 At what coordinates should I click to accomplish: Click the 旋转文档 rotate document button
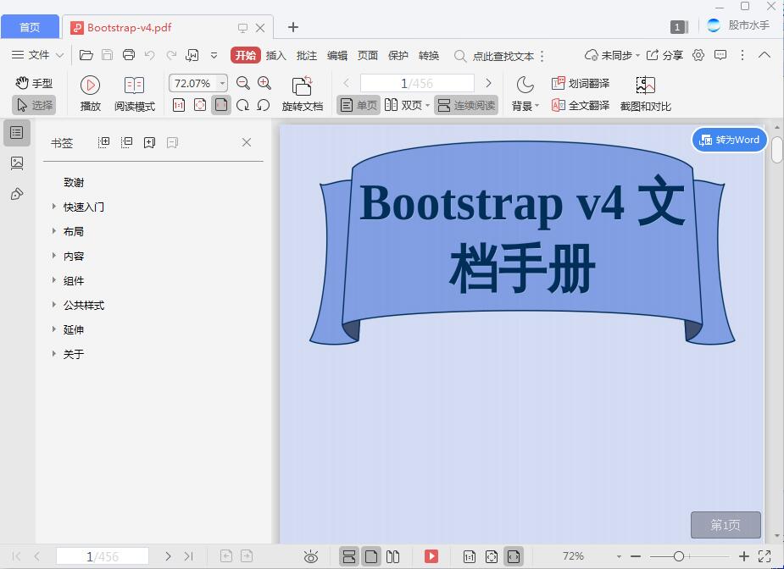[x=302, y=94]
